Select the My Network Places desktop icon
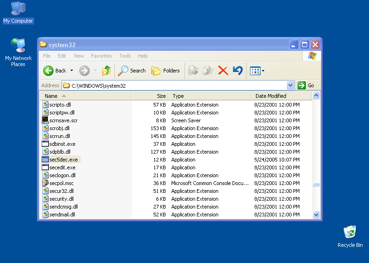The image size is (369, 263). coord(18,53)
